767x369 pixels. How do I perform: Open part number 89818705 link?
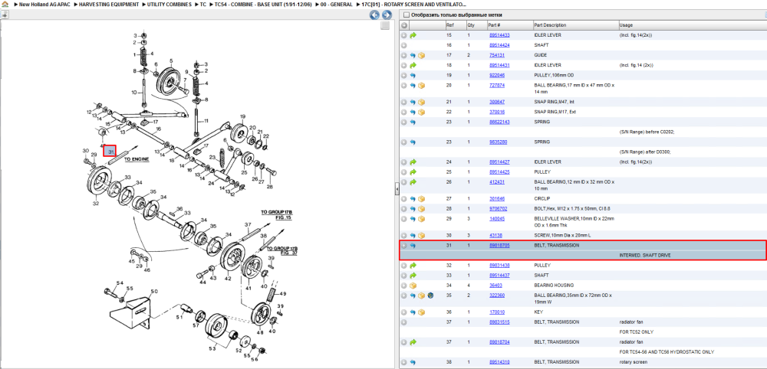[x=499, y=246]
